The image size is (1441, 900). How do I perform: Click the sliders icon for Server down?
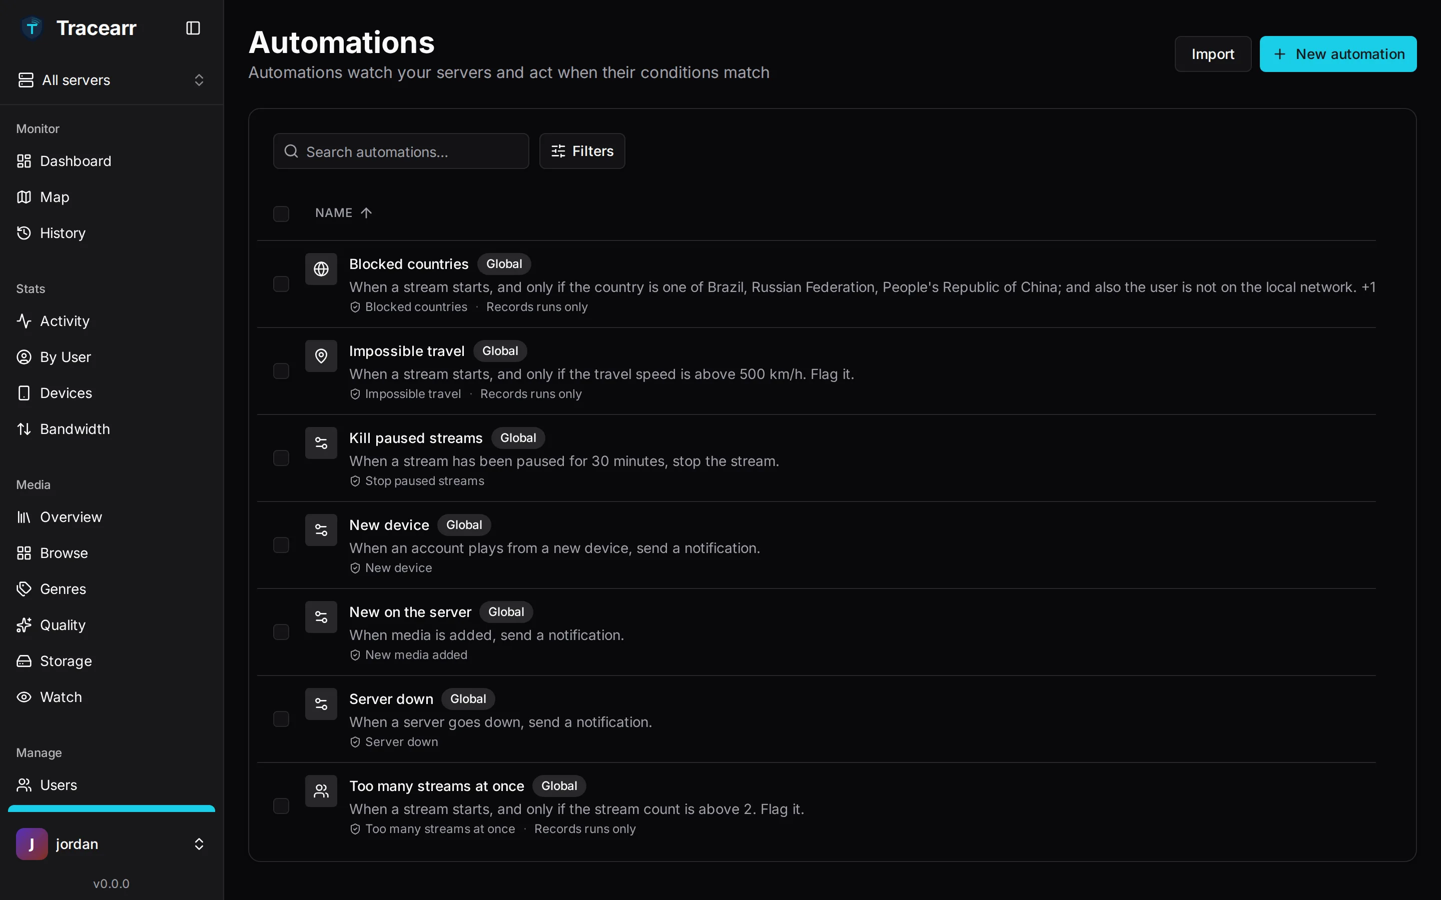point(321,703)
